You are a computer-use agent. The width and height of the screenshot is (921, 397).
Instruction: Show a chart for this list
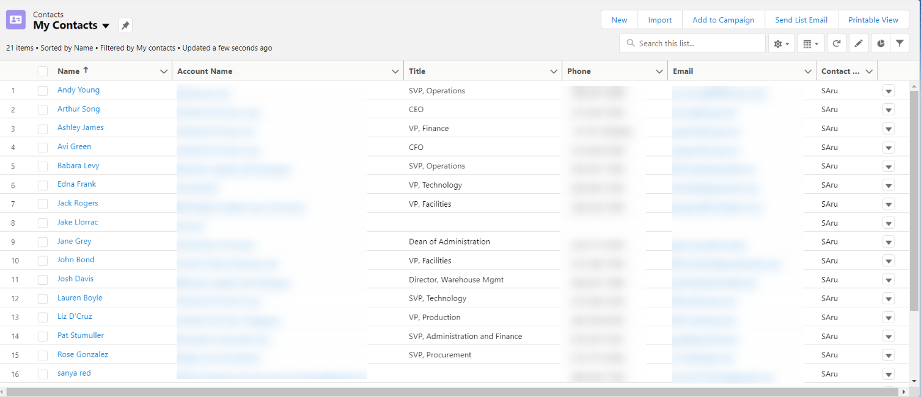(880, 43)
